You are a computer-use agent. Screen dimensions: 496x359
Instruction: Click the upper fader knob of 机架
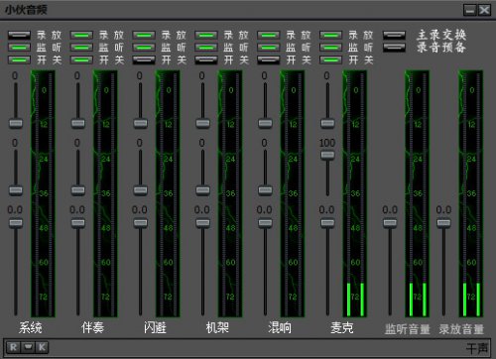pos(202,123)
